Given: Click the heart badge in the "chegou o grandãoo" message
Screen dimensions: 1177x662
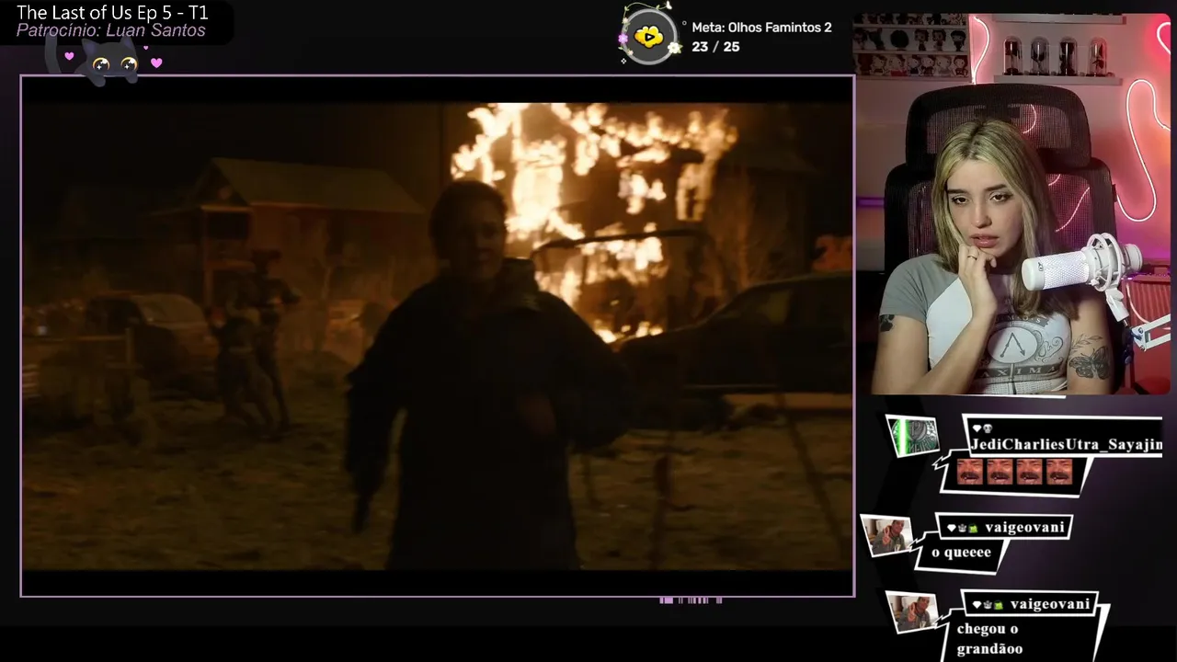Looking at the screenshot, I should pos(977,604).
